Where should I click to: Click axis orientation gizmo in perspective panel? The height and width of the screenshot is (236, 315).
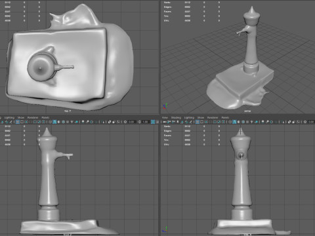(x=165, y=106)
